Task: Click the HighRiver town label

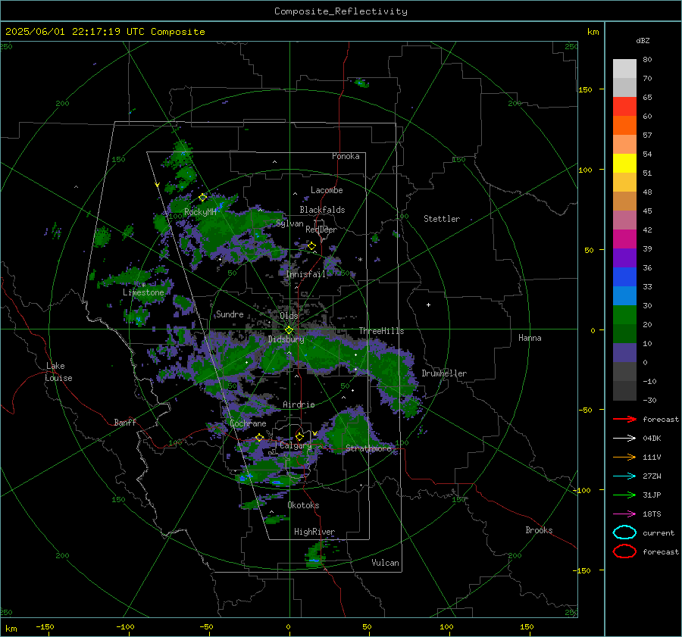Action: point(314,532)
